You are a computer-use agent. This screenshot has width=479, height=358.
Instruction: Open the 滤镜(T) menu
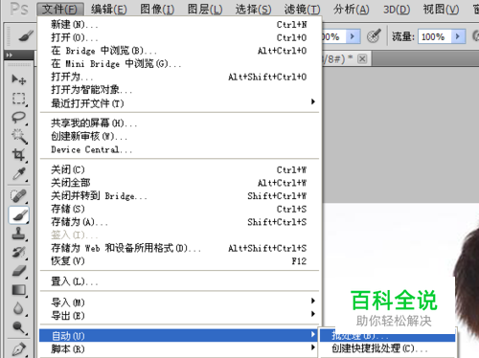tap(302, 10)
